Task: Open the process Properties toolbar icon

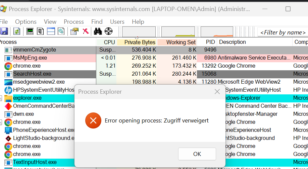Action: 74,31
